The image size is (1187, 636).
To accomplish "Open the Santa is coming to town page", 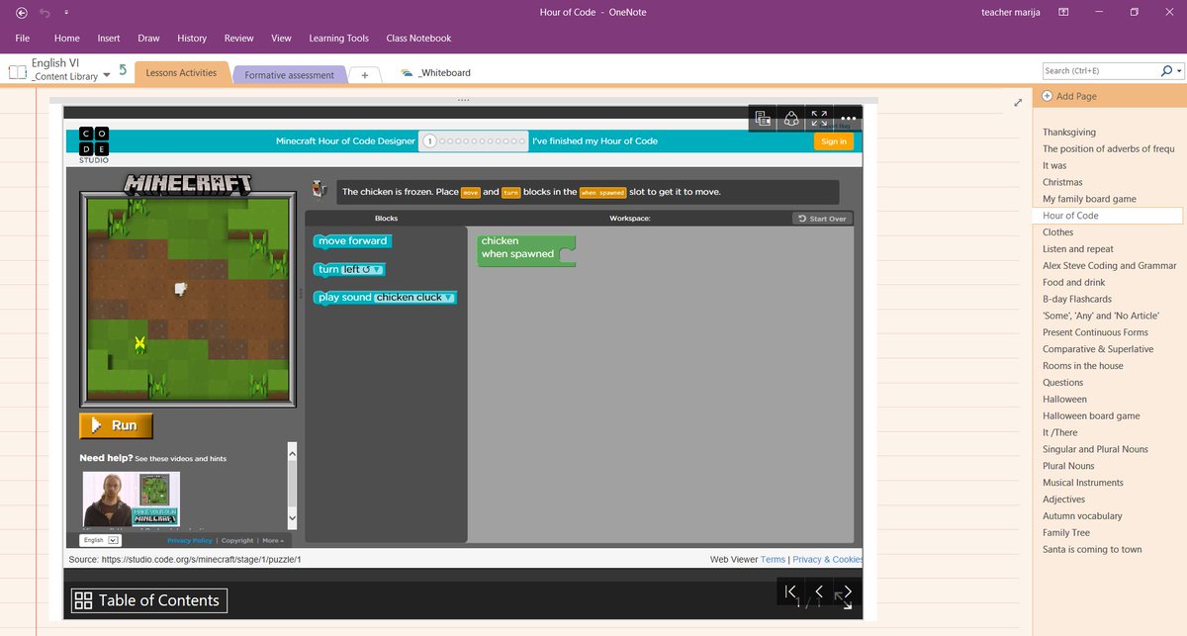I will point(1092,549).
